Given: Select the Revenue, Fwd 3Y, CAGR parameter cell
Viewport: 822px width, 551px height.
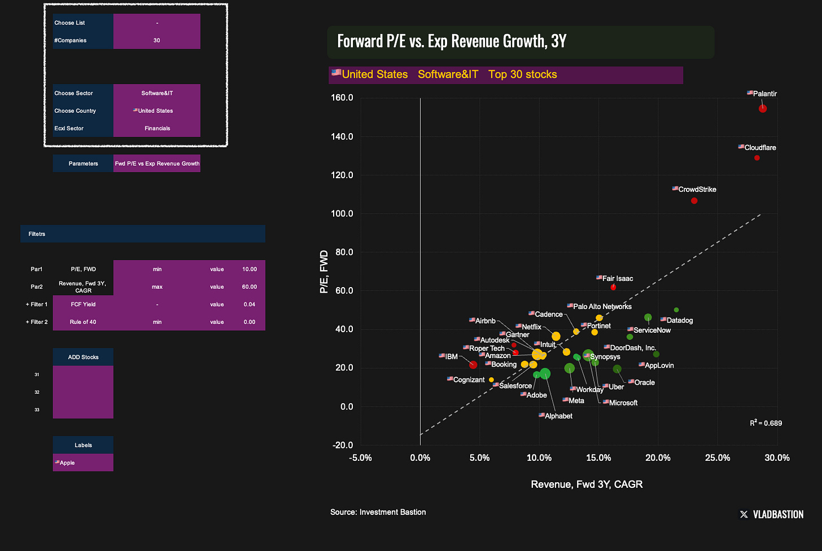Looking at the screenshot, I should click(83, 286).
